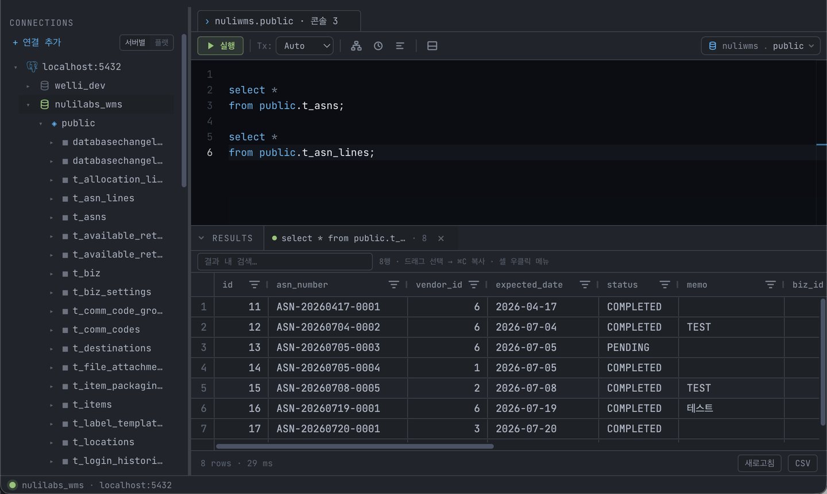The image size is (827, 494).
Task: Select the t_biz_settings table
Action: click(111, 292)
